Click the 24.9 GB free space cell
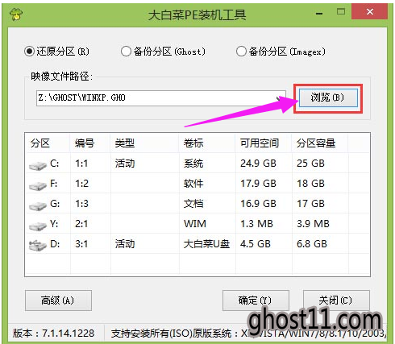Viewport: 395px width, 344px height. coord(258,164)
